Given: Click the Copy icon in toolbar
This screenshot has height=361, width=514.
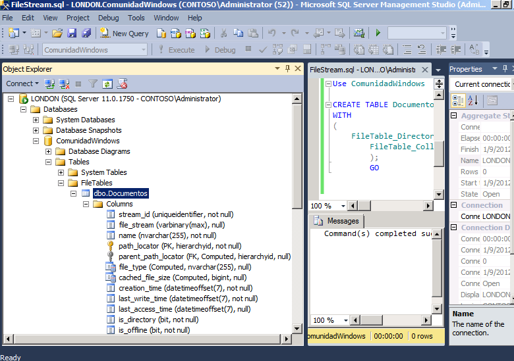Looking at the screenshot, I should pos(239,34).
